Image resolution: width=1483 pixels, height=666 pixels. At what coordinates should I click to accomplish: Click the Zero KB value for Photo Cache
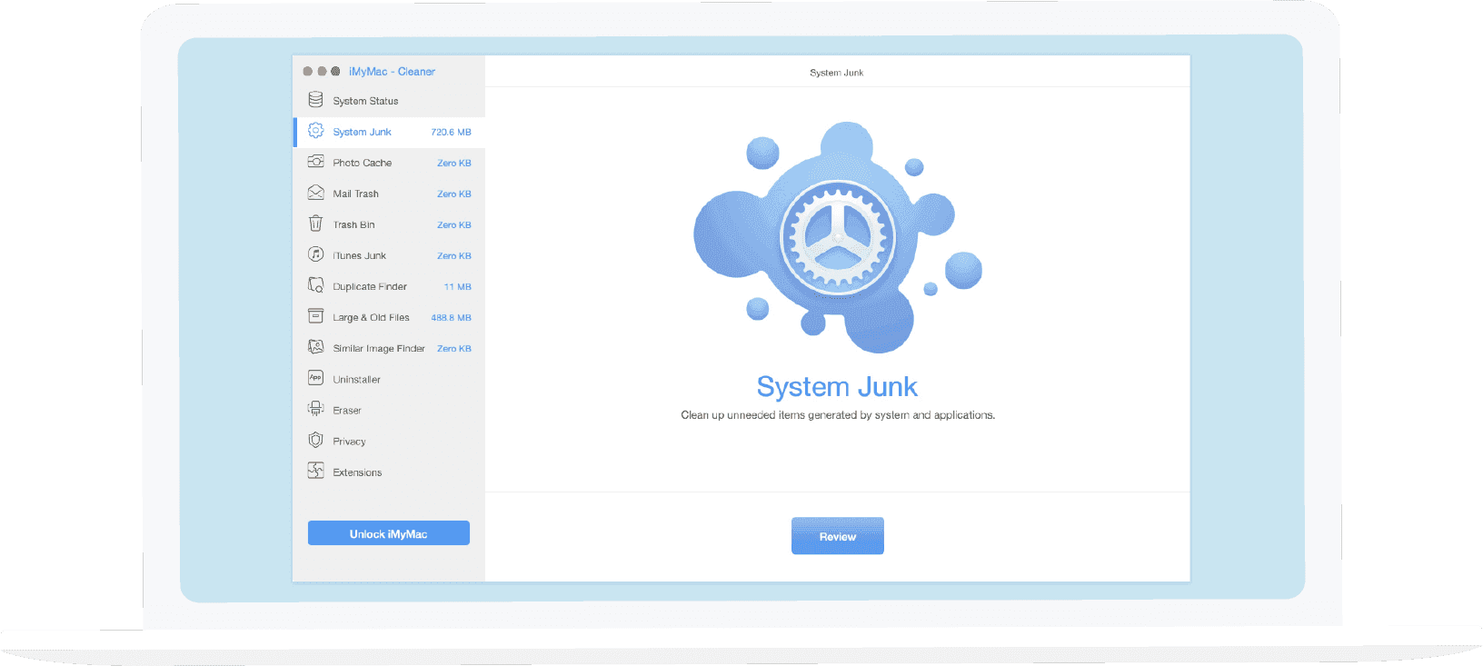coord(454,164)
